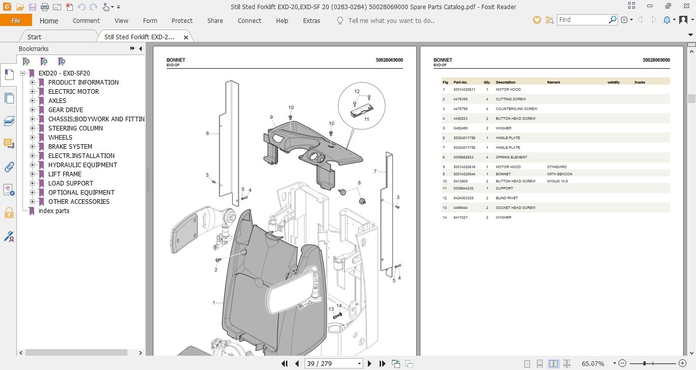Expand the GEAR DRIVE bookmark
This screenshot has height=370, width=696.
coord(32,110)
